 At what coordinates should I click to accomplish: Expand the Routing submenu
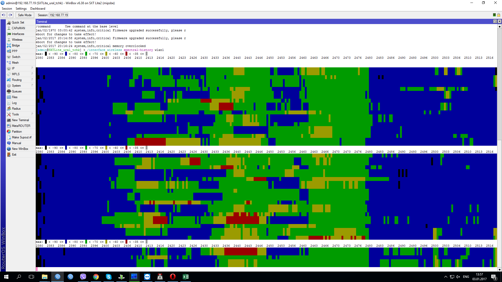[32, 80]
